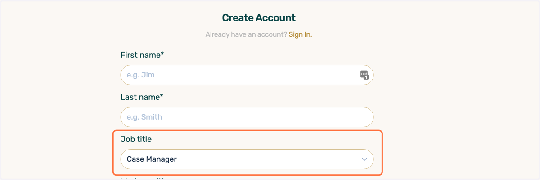Screen dimensions: 540x180
Task: Click the Create Account heading
Action: tap(259, 18)
